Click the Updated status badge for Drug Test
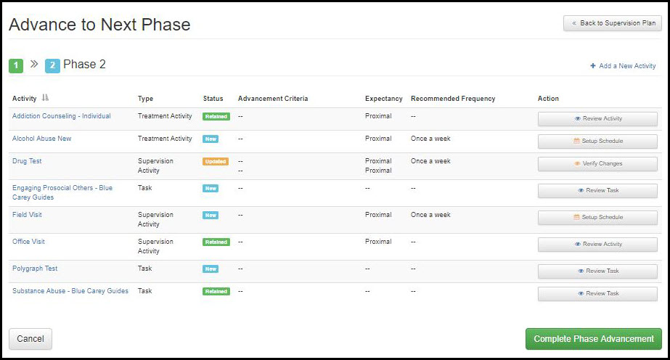The width and height of the screenshot is (670, 360). [216, 162]
